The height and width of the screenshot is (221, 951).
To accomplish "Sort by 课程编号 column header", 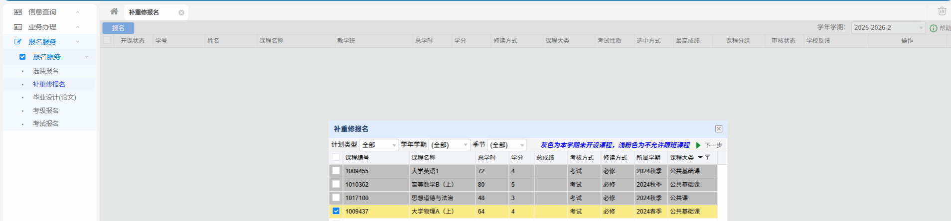I will [x=357, y=157].
